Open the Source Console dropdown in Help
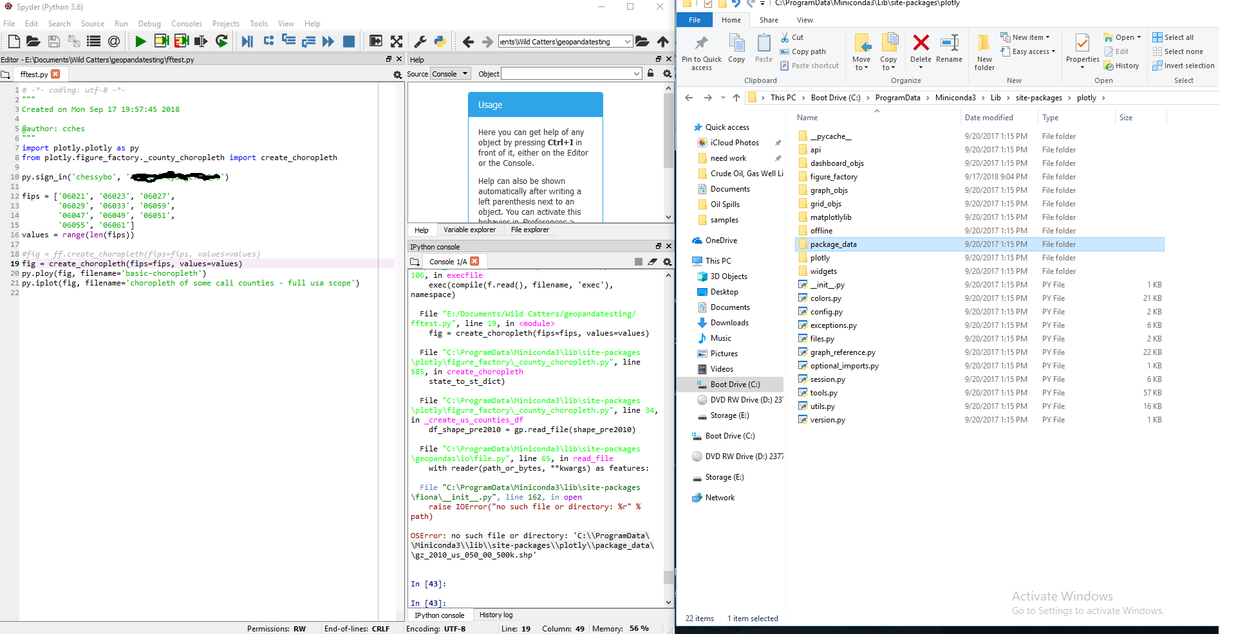The width and height of the screenshot is (1236, 634). click(x=451, y=74)
